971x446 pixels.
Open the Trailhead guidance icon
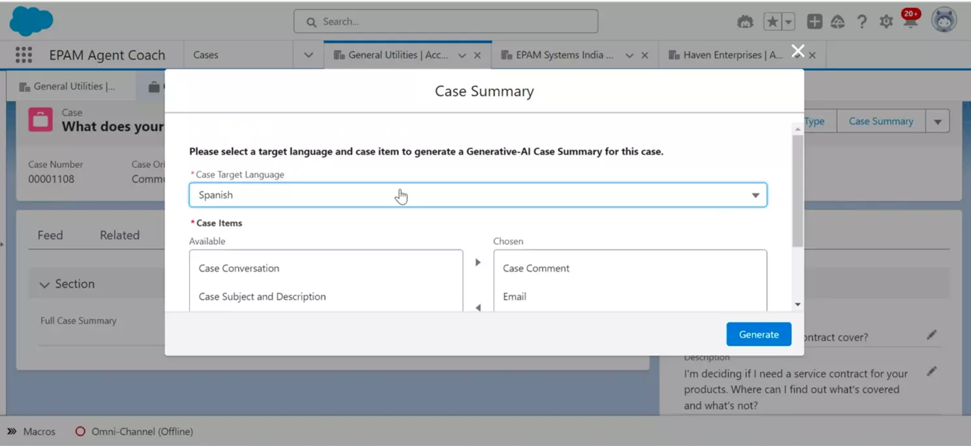(745, 22)
